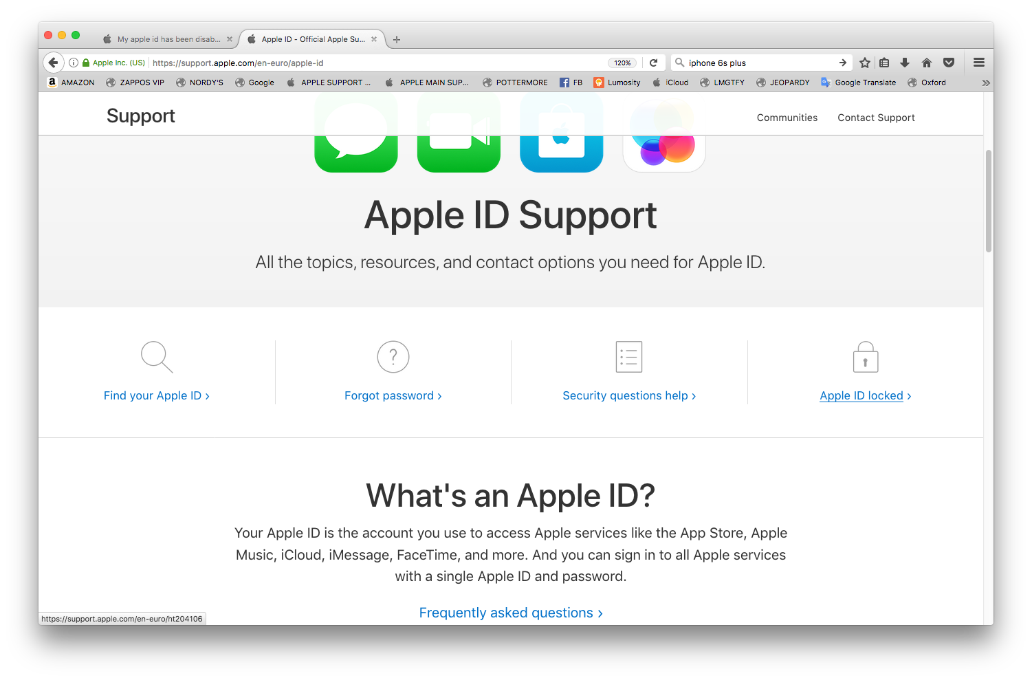Focus the search box containing "iphone 6s plus"
This screenshot has width=1032, height=680.
[x=761, y=63]
